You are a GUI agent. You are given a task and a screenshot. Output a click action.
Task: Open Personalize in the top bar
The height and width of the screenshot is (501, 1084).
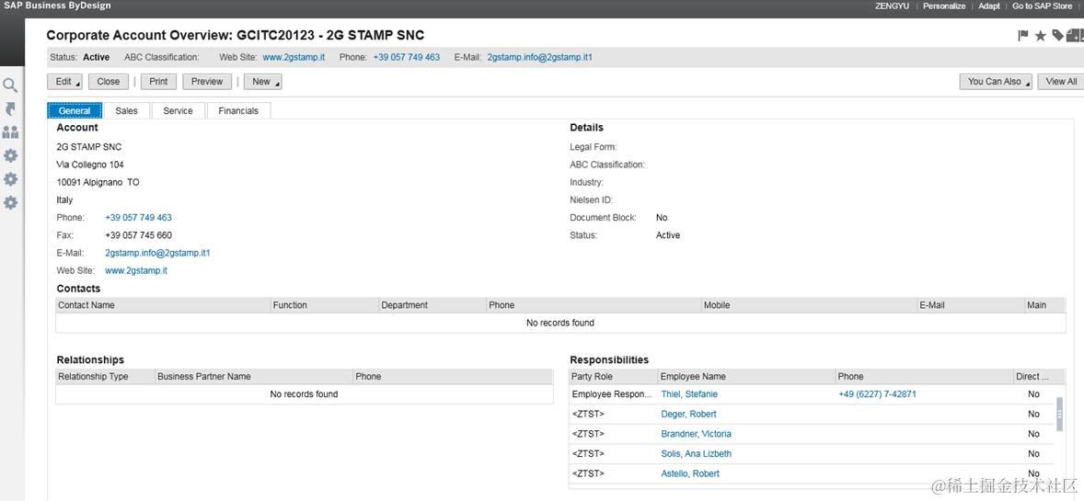point(943,6)
